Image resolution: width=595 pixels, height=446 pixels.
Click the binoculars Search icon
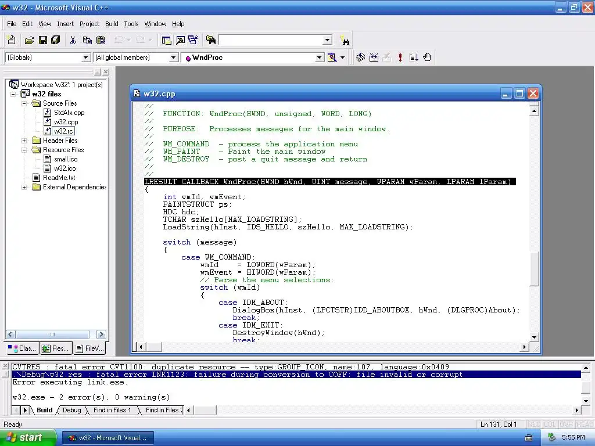coord(345,40)
